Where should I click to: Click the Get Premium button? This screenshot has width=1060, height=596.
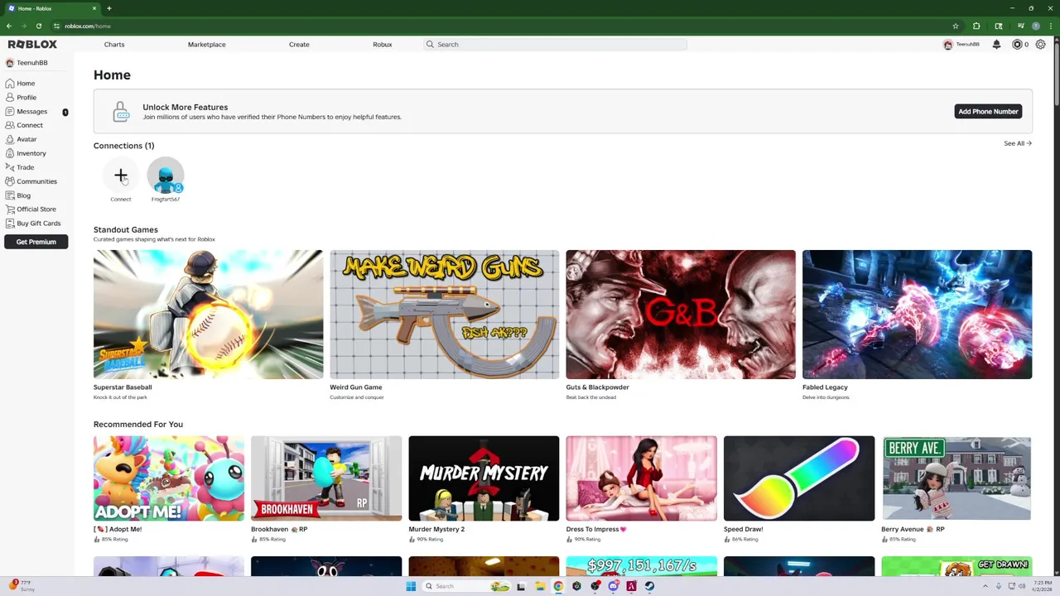(x=36, y=242)
